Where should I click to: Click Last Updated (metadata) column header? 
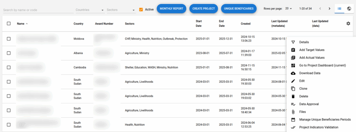280,24
